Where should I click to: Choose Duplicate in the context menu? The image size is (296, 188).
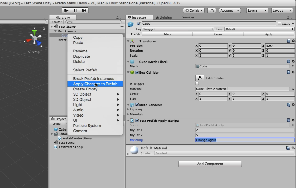(x=95, y=56)
